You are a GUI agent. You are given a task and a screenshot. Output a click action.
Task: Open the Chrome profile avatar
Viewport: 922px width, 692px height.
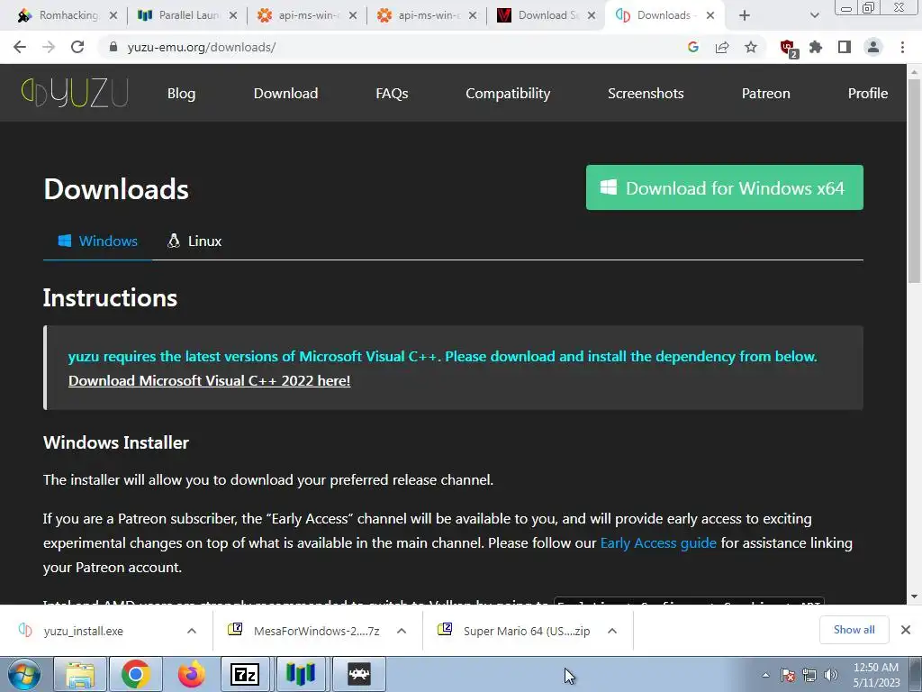(x=873, y=47)
